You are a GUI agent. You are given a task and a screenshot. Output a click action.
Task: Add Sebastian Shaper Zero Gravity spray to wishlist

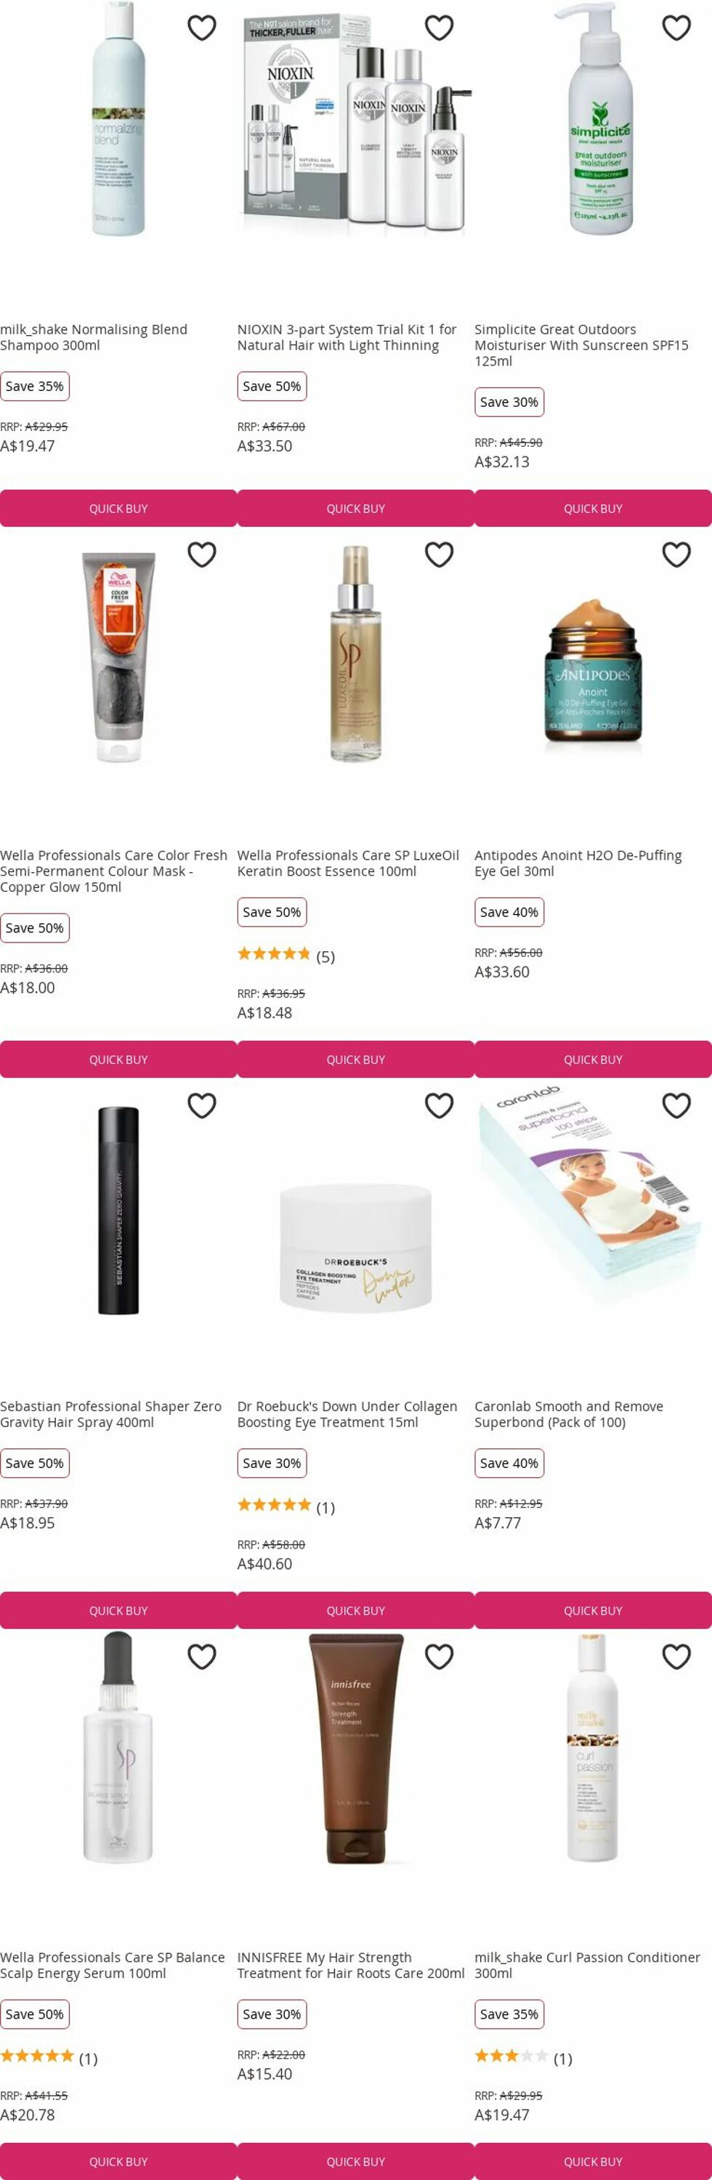click(201, 1105)
